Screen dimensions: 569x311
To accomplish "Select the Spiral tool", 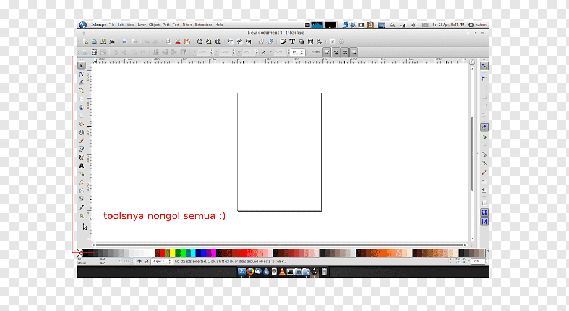I will pyautogui.click(x=81, y=133).
